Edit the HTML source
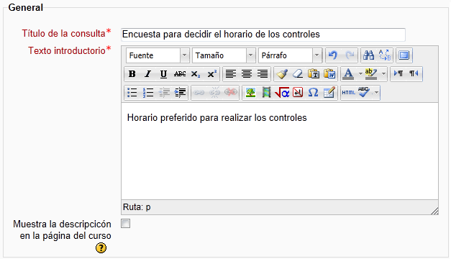The image size is (451, 259). [349, 93]
